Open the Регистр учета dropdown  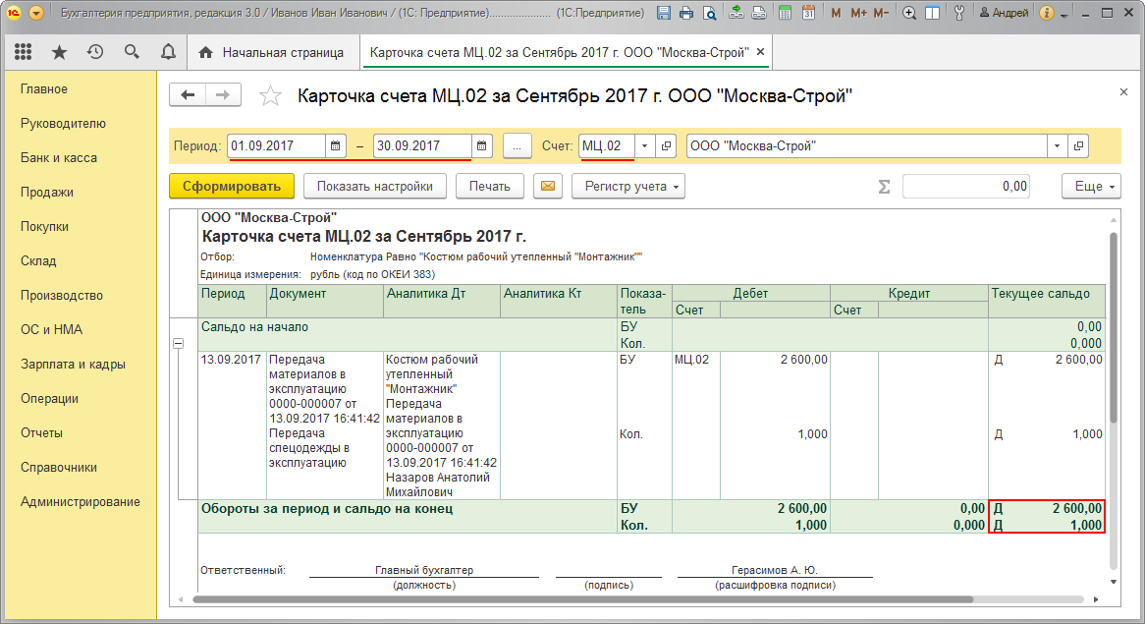[x=627, y=186]
